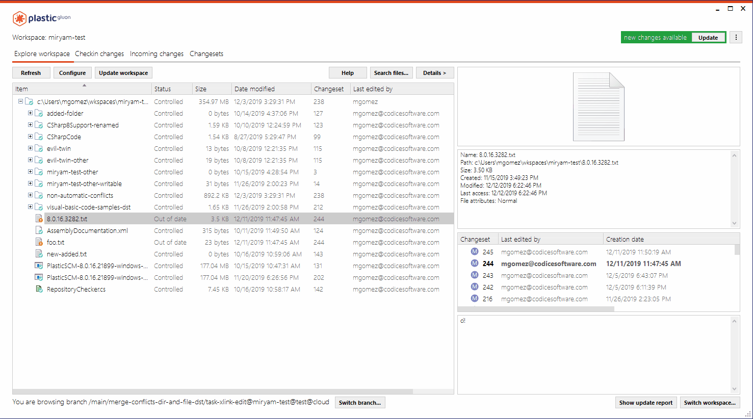Screen dimensions: 753x419
Task: Expand the evil-twin folder
Action: click(x=30, y=148)
